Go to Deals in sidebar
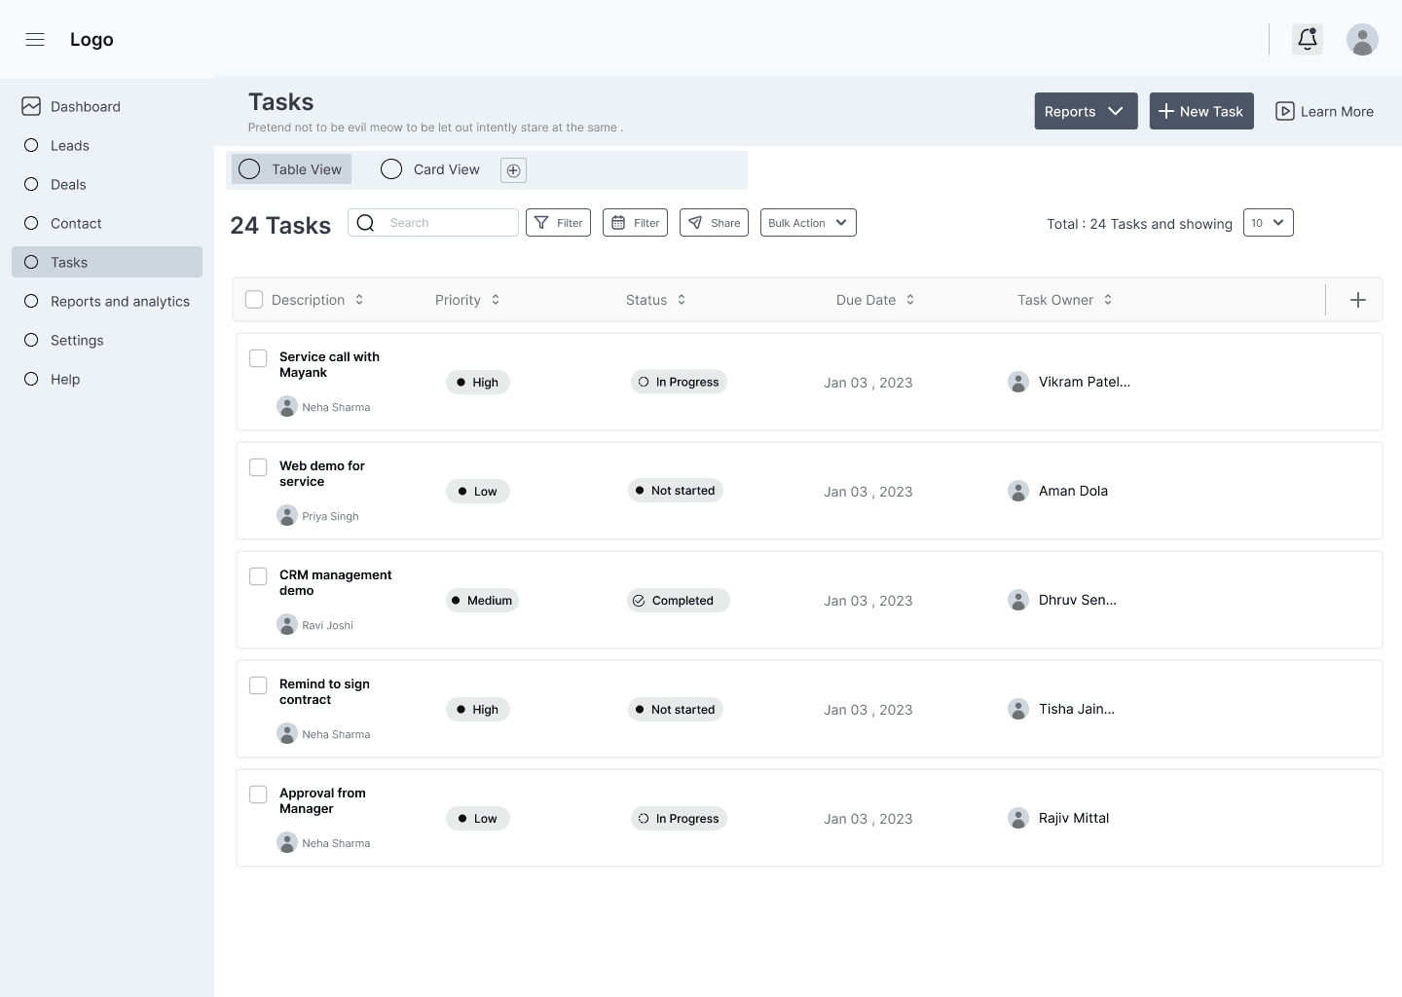1402x997 pixels. tap(107, 184)
